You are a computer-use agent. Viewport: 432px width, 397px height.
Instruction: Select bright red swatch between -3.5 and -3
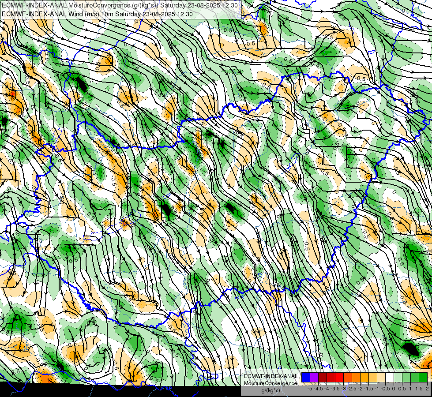click(x=339, y=378)
